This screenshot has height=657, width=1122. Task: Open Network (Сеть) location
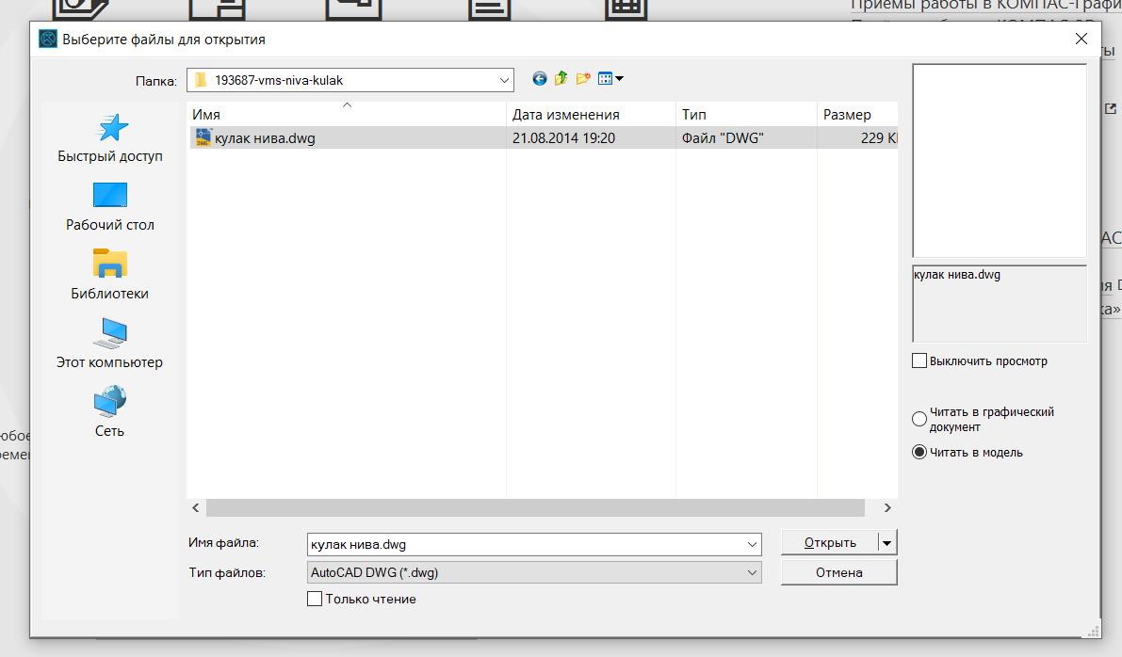click(x=110, y=412)
